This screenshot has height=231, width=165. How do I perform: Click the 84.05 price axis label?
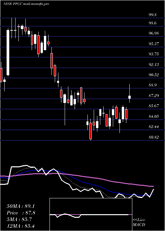[x=154, y=116]
